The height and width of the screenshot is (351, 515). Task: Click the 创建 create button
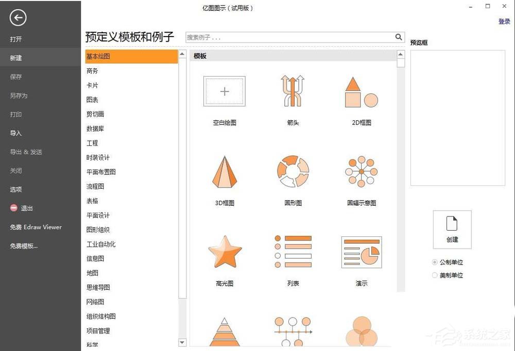click(452, 229)
